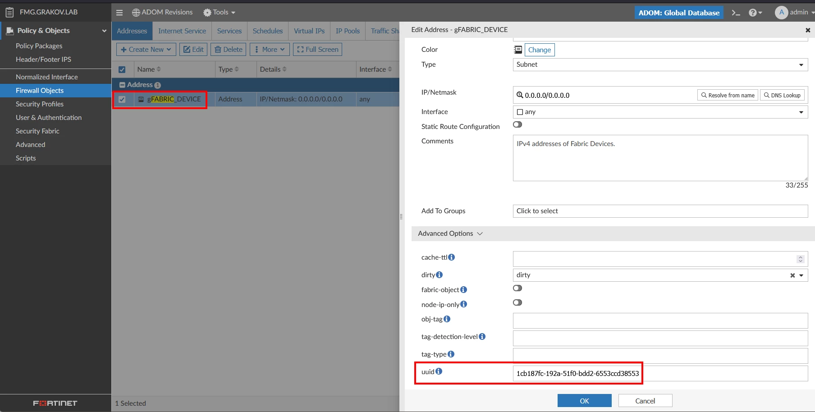Click the tag-type info icon
Image resolution: width=815 pixels, height=412 pixels.
click(451, 354)
